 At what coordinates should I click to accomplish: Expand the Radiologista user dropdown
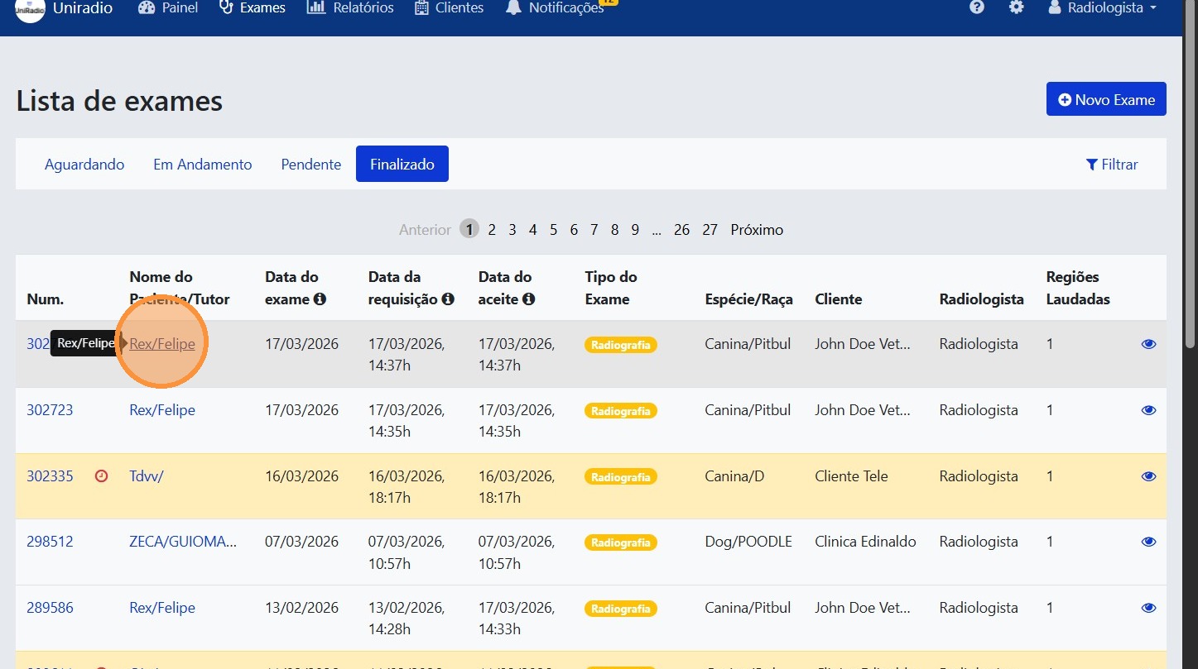click(1103, 8)
